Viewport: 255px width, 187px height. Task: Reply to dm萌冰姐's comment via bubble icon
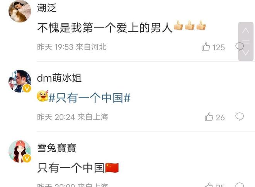pyautogui.click(x=240, y=117)
